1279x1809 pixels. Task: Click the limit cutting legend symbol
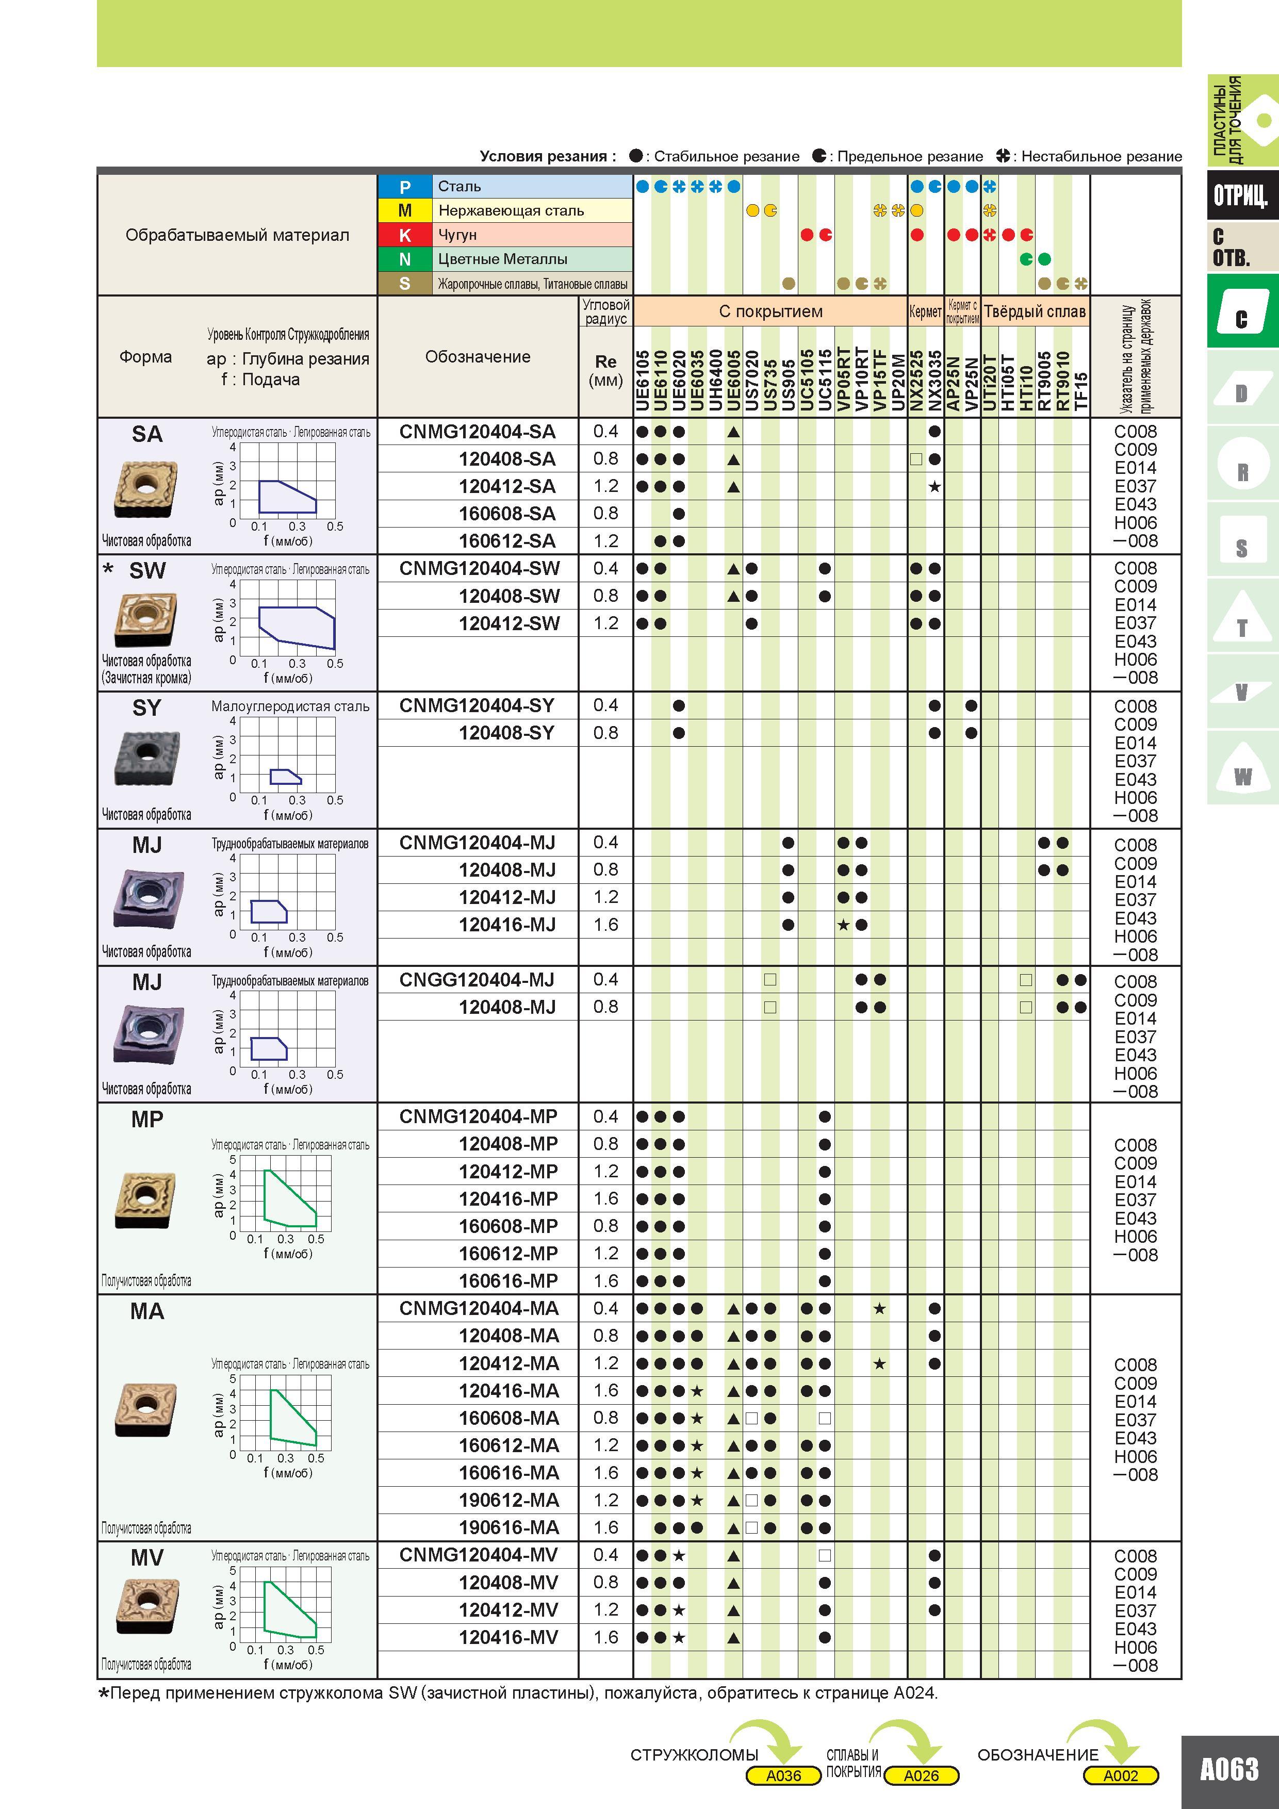819,156
